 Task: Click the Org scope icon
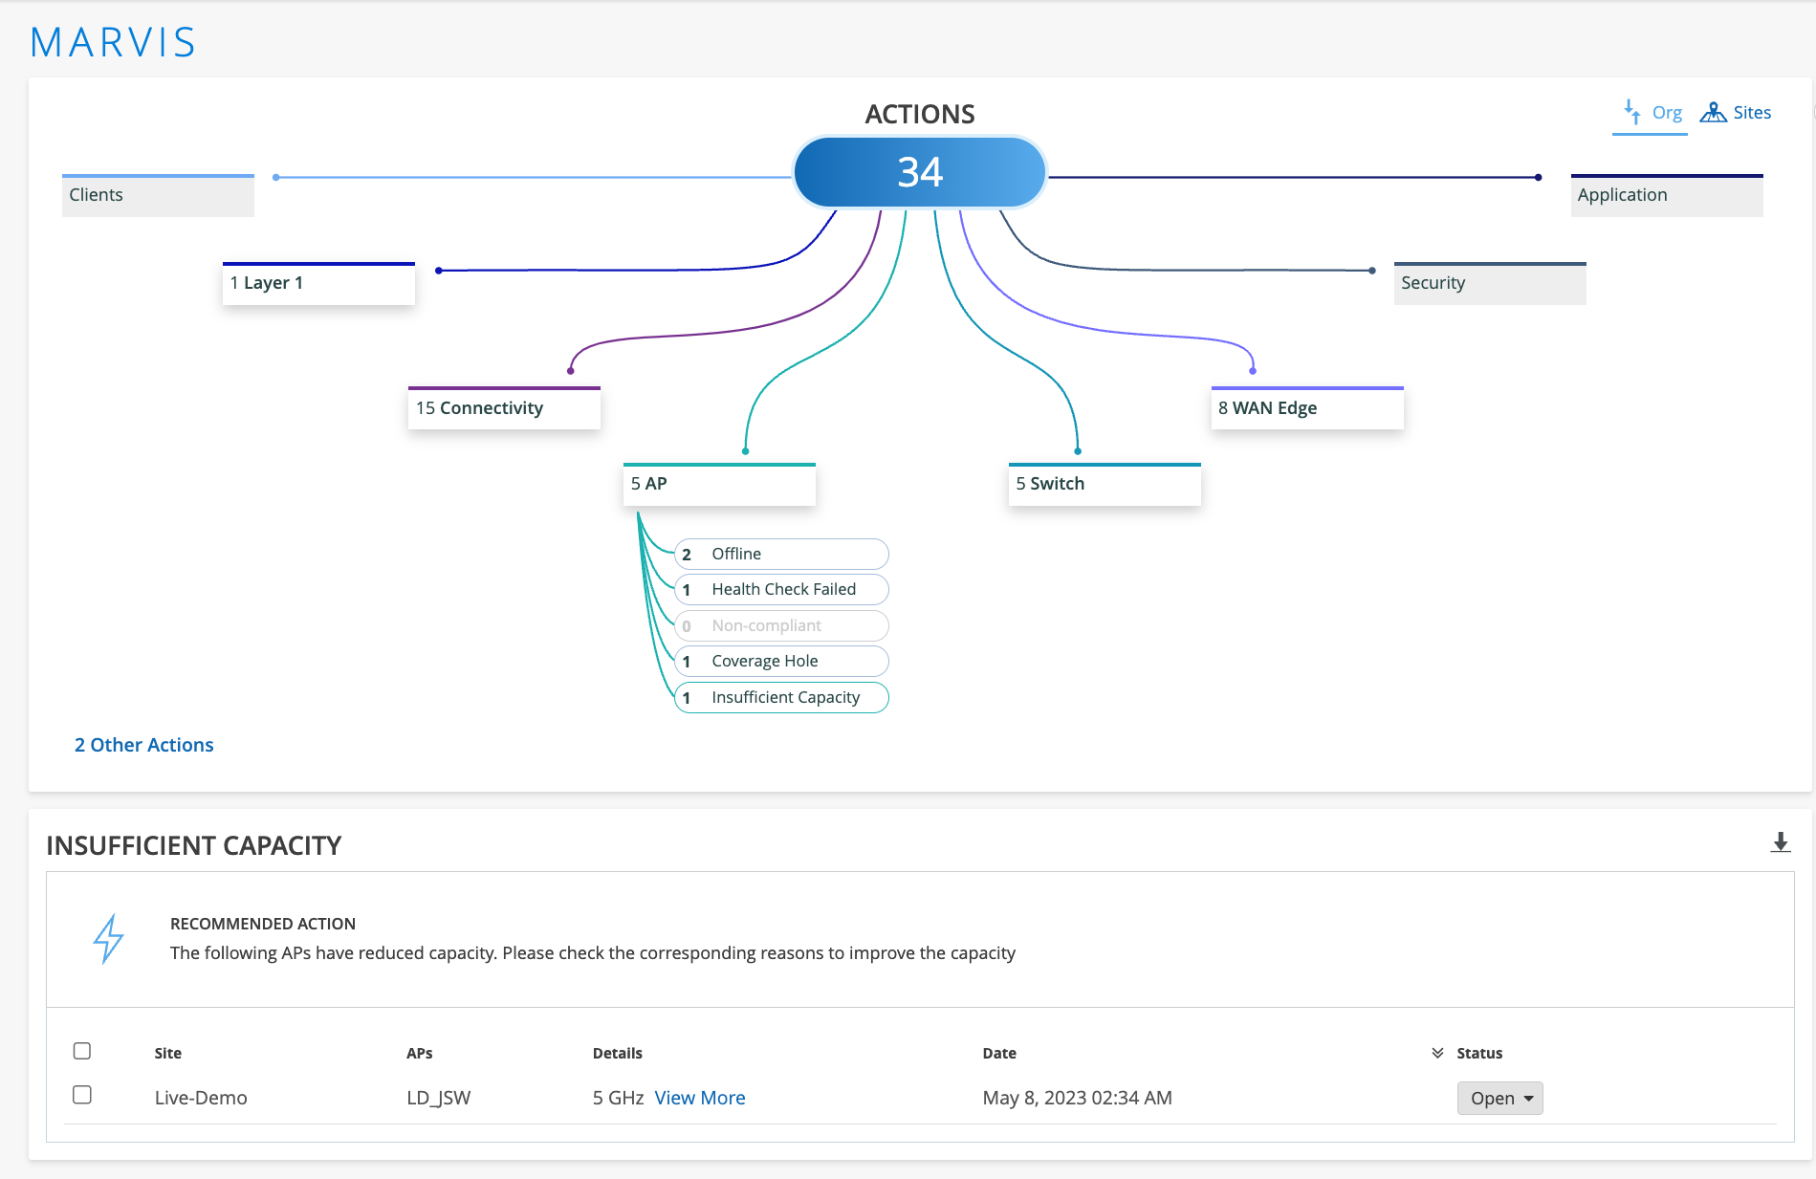(1632, 112)
